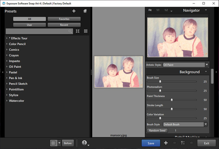Click the home icon in Presets panel
This screenshot has height=149, width=219.
click(x=85, y=11)
